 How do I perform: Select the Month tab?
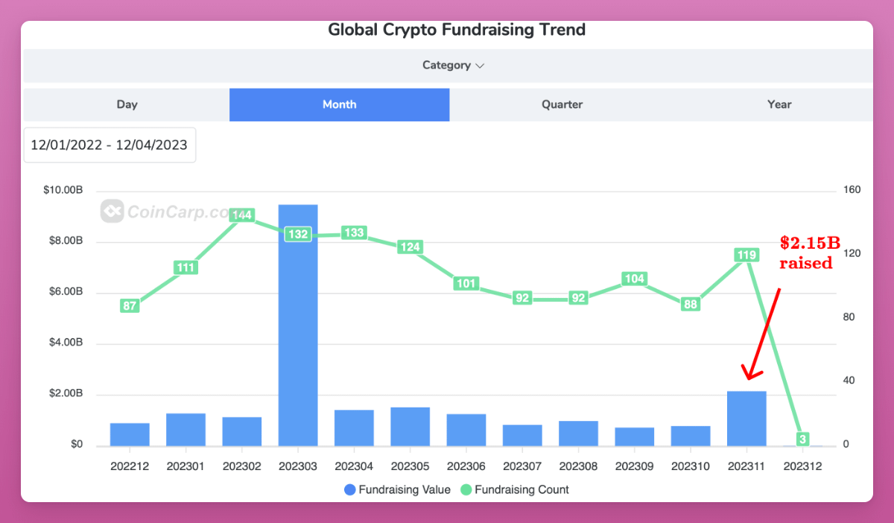tap(339, 104)
